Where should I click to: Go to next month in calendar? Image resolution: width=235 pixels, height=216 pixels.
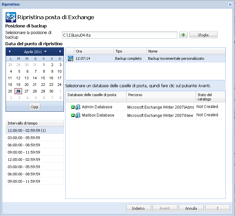tap(60, 52)
